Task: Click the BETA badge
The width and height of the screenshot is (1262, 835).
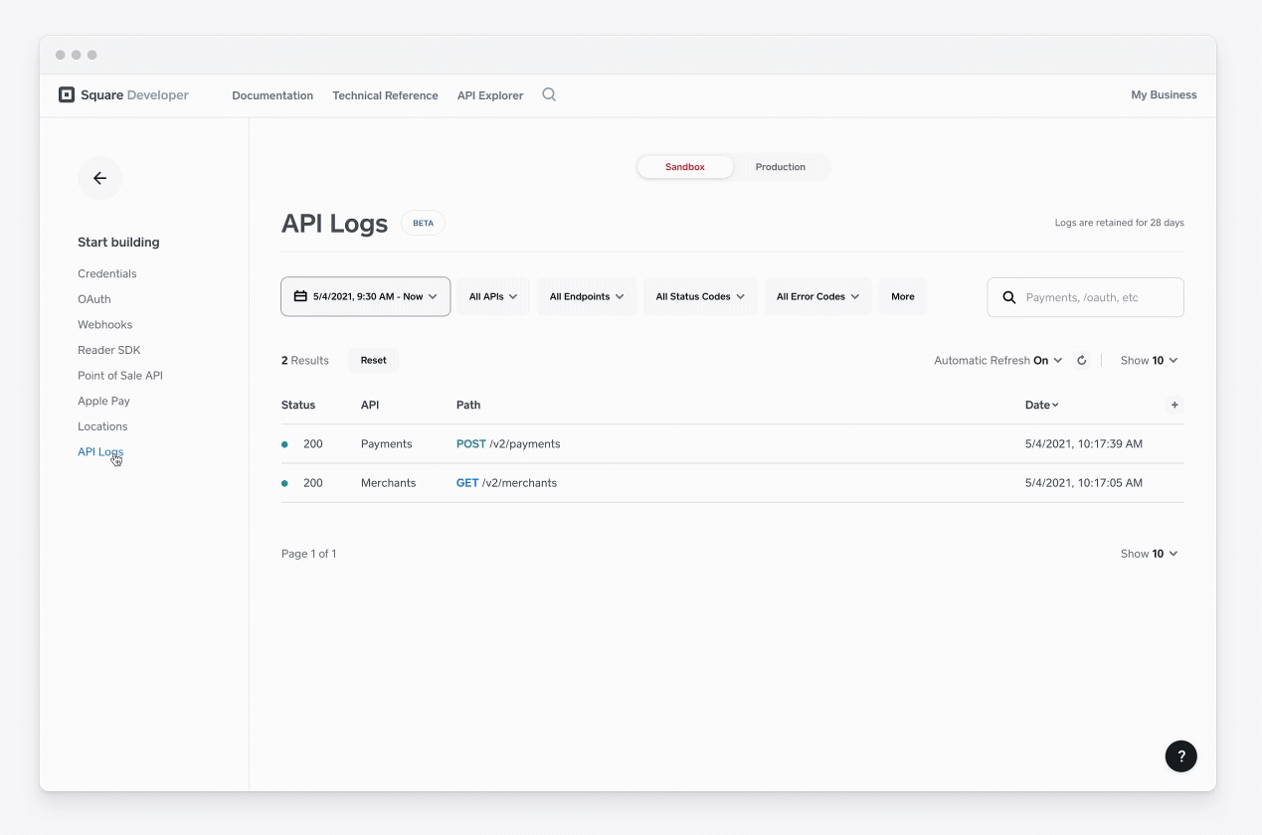Action: click(423, 223)
